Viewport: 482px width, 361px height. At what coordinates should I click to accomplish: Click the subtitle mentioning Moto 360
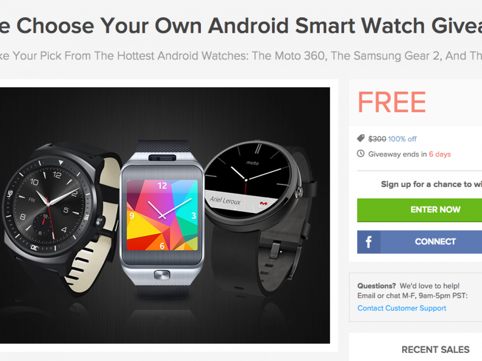pos(241,56)
